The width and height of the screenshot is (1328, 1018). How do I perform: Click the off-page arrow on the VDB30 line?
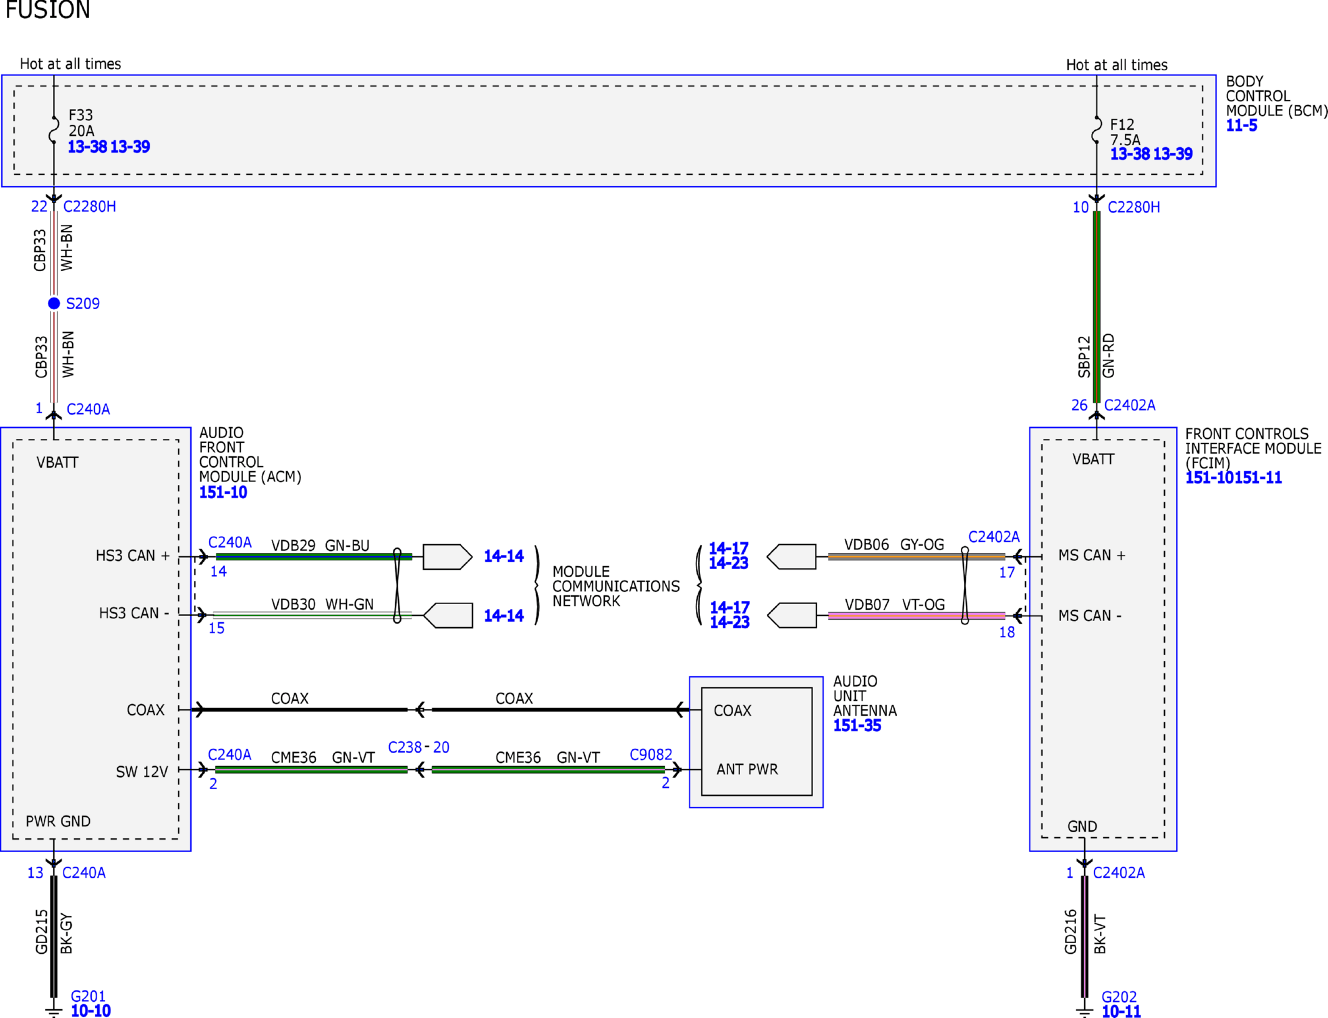coord(448,616)
